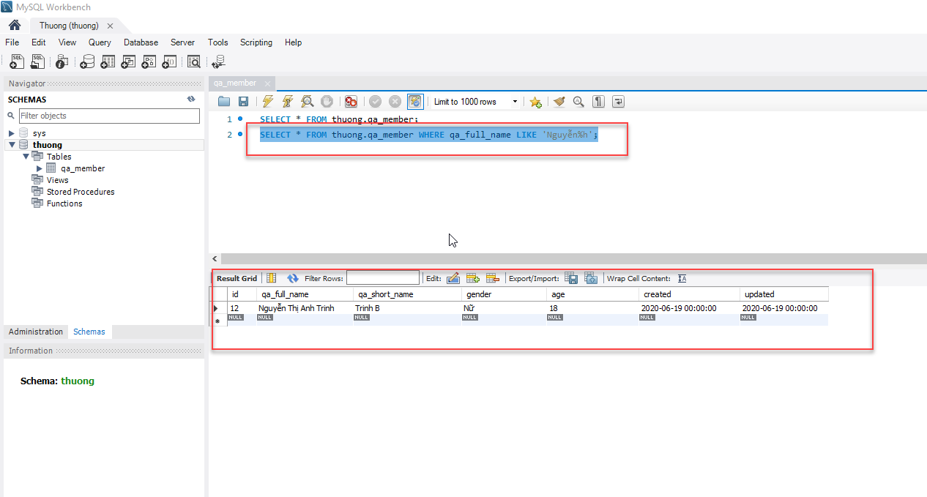Close the Thuong (thuong) connection tab
This screenshot has width=927, height=497.
pos(110,26)
